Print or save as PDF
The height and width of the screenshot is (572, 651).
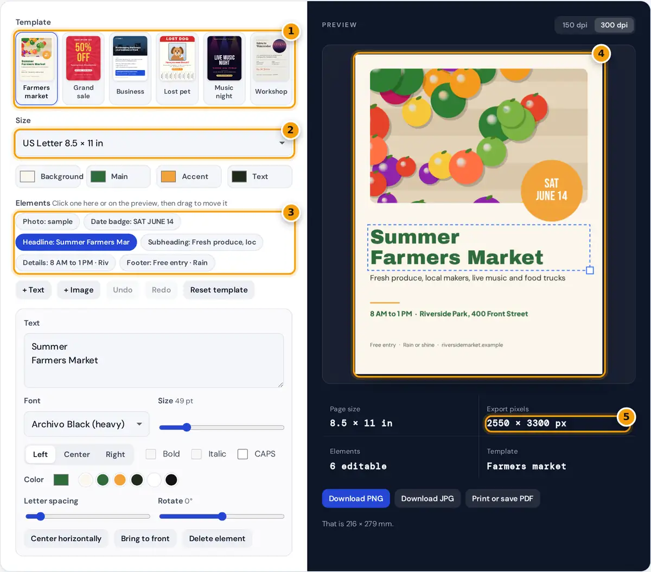[502, 498]
